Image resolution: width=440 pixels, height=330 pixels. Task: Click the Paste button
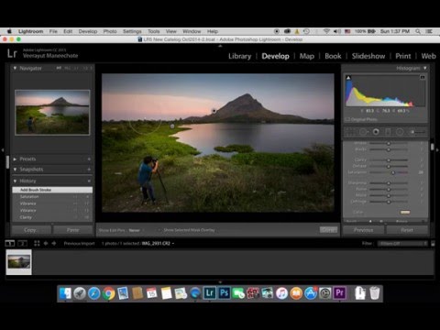pyautogui.click(x=73, y=230)
